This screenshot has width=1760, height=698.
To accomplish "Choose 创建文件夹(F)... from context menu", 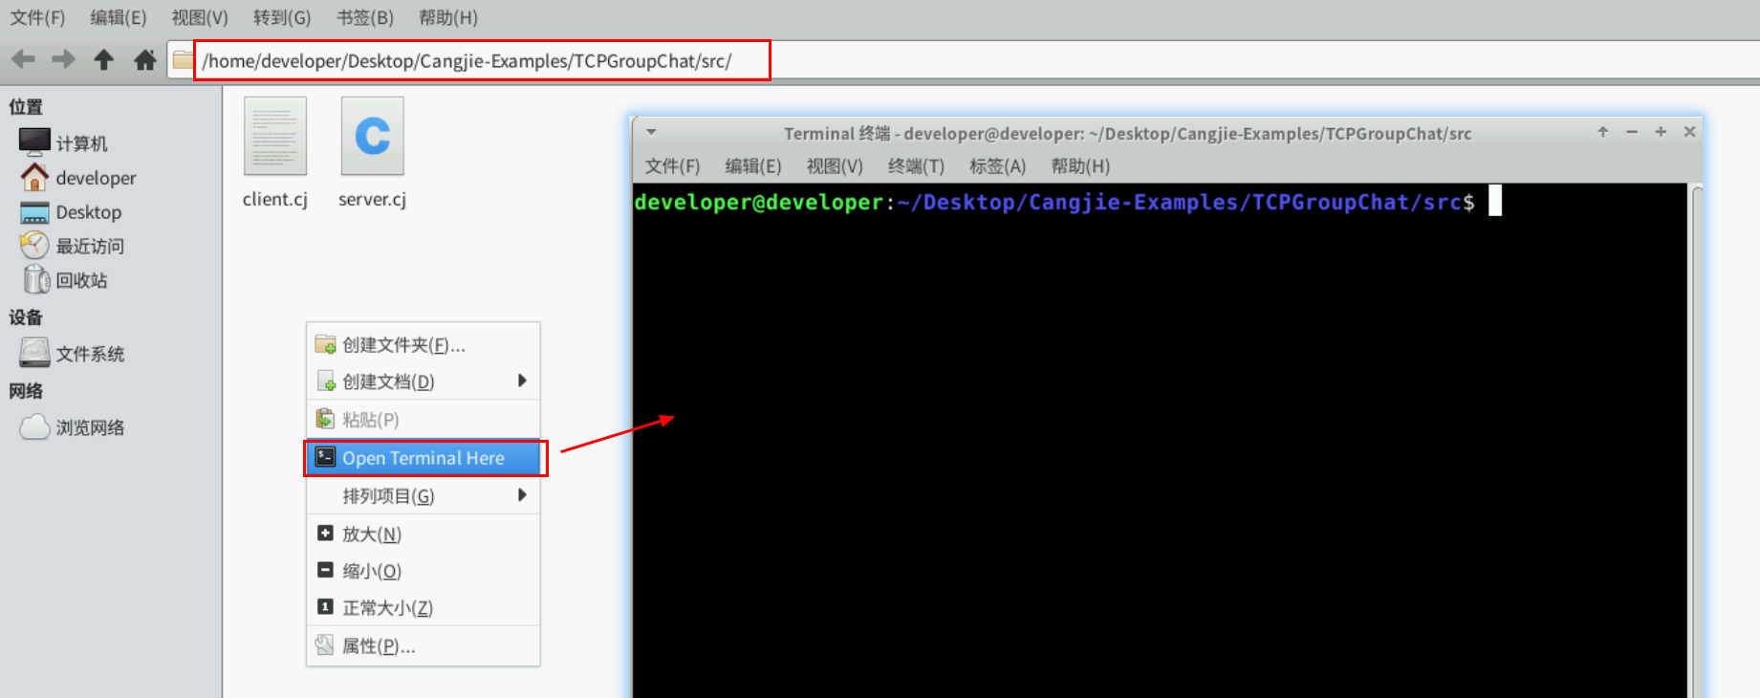I will tap(423, 345).
